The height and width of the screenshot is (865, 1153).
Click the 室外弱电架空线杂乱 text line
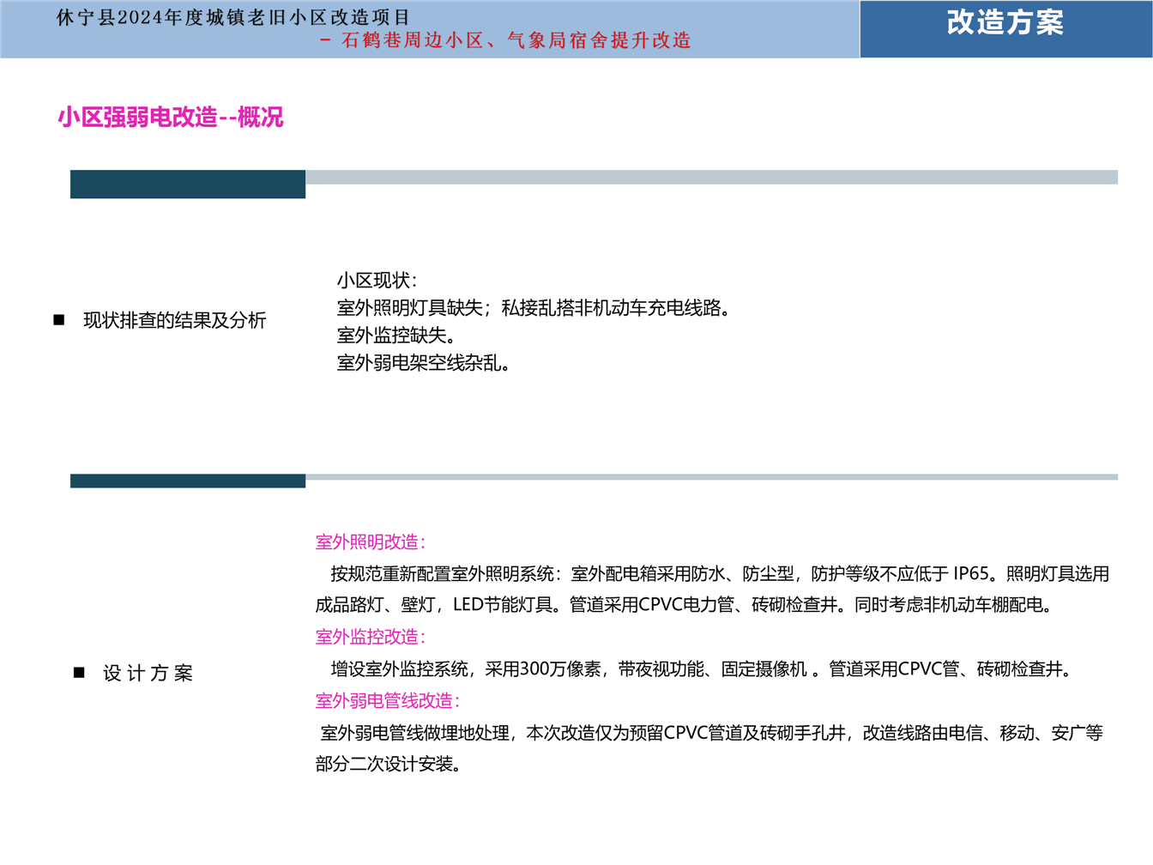[x=425, y=363]
